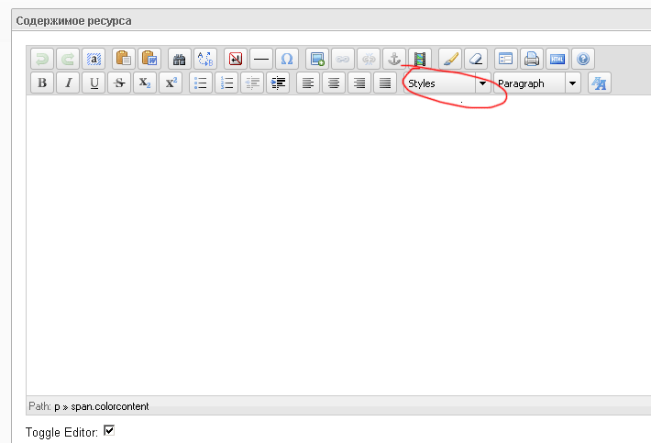The width and height of the screenshot is (651, 443).
Task: Apply Superscript formatting
Action: coord(171,83)
